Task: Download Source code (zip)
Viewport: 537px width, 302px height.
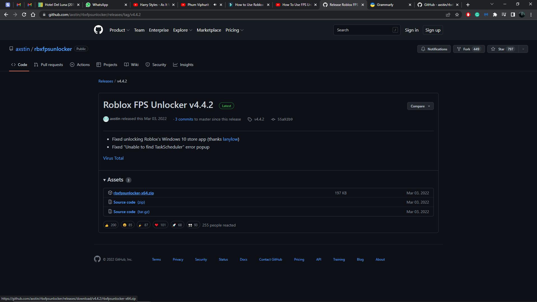Action: pos(129,202)
